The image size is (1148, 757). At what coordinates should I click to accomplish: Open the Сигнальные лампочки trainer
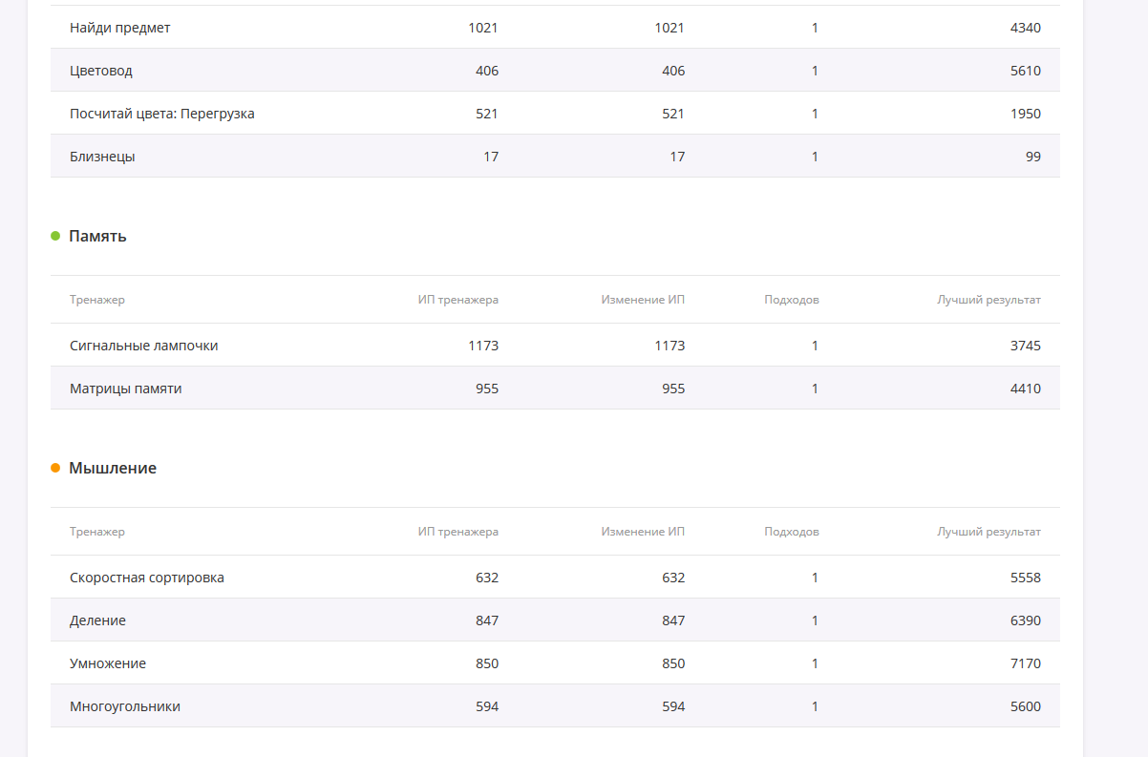coord(143,346)
